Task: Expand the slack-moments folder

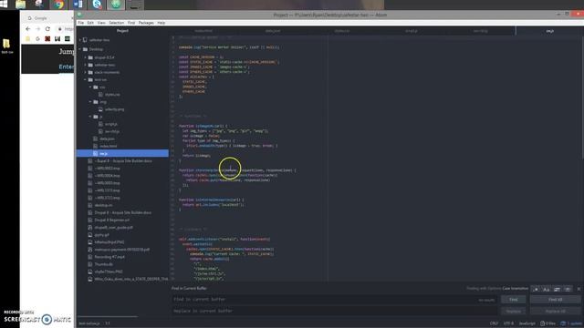Action: [x=85, y=72]
